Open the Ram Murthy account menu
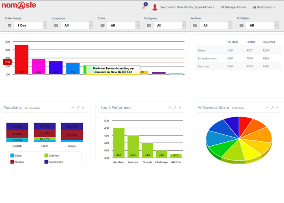Viewport: 284px width, 203px height. pyautogui.click(x=187, y=7)
